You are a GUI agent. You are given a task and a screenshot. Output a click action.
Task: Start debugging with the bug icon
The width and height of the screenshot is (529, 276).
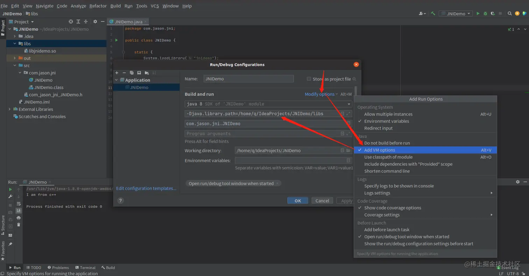[485, 14]
